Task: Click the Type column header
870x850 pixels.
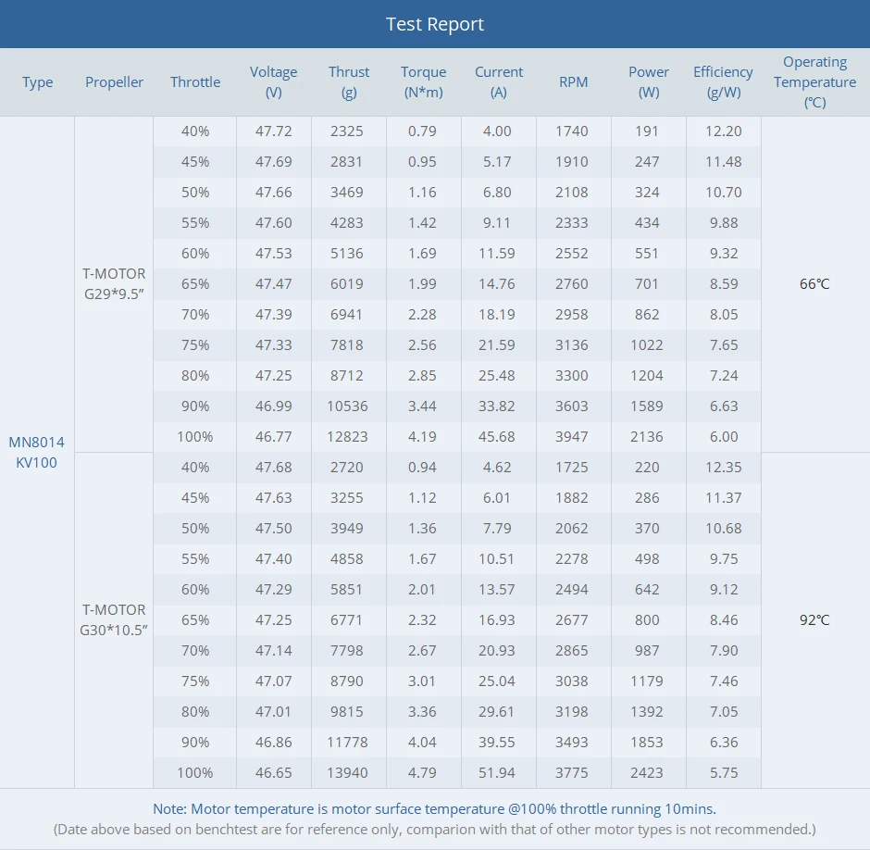Action: [38, 82]
